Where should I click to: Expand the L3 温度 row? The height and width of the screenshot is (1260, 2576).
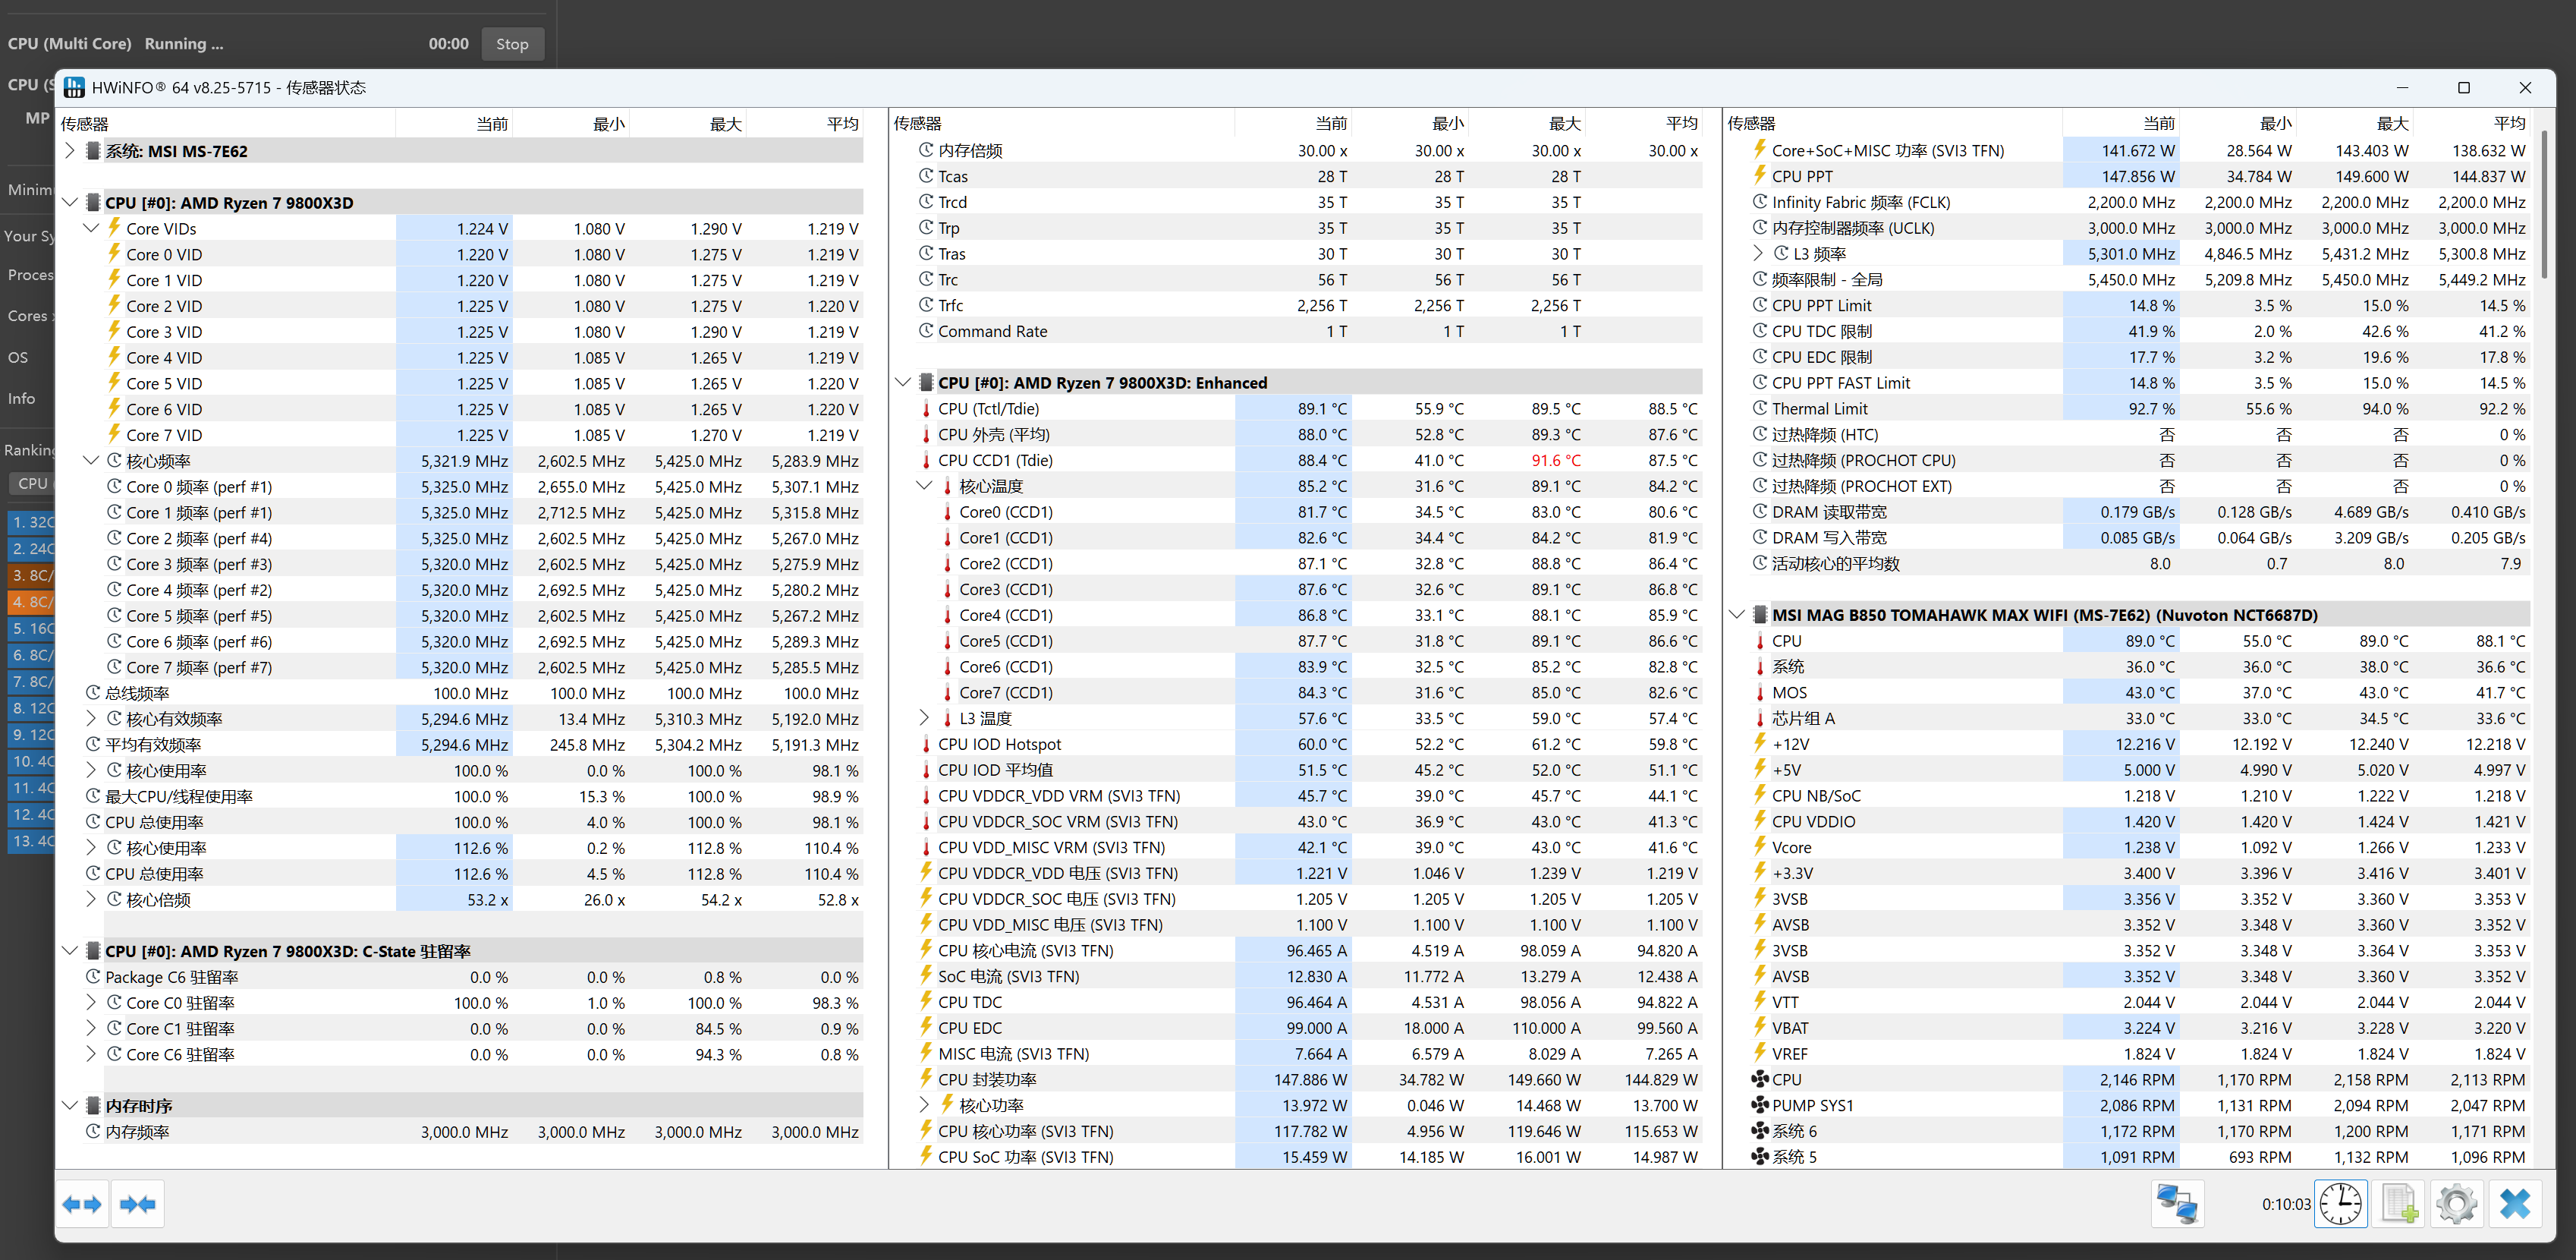coord(924,718)
